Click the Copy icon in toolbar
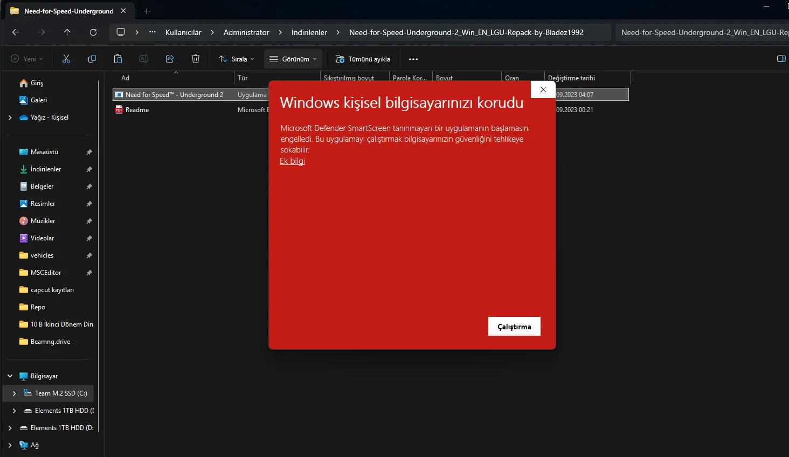Image resolution: width=789 pixels, height=457 pixels. click(x=92, y=59)
